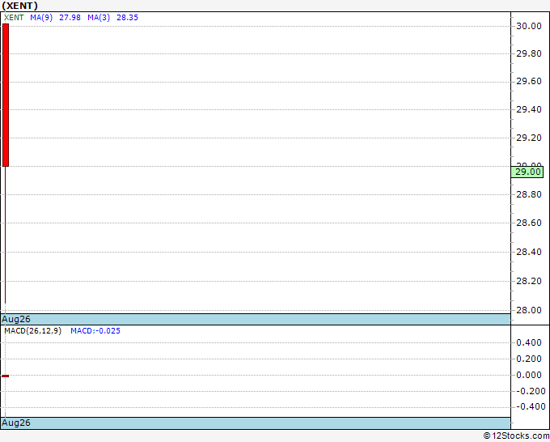Click the MACD(26,12,9) indicator label
The image size is (550, 442).
[x=32, y=331]
